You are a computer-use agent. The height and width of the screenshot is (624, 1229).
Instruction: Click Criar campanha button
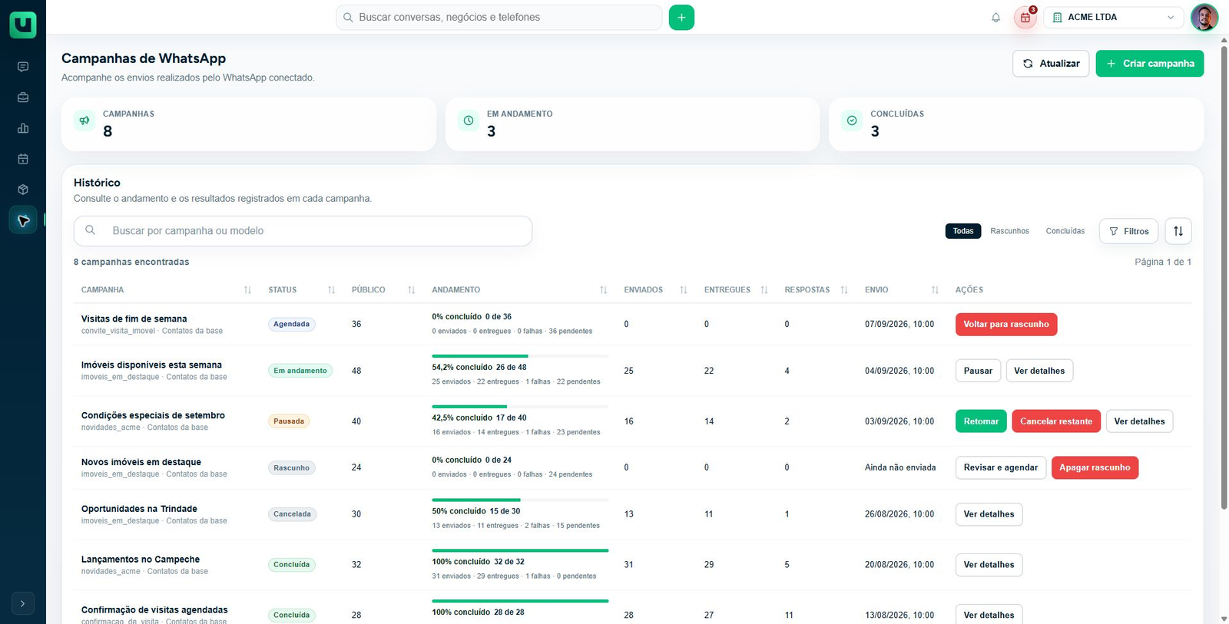tap(1150, 64)
